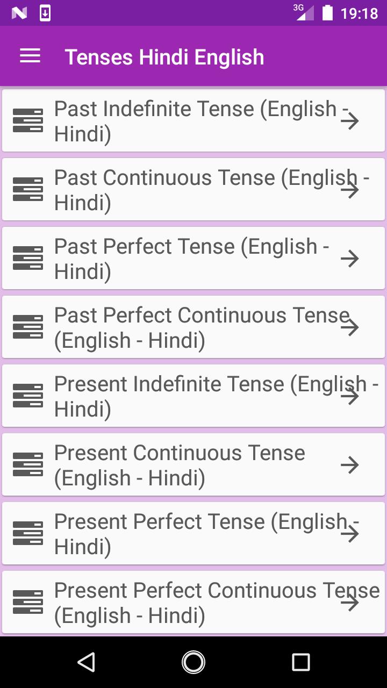Screen dimensions: 387x688
Task: Open the hamburger navigation menu
Action: (x=30, y=56)
